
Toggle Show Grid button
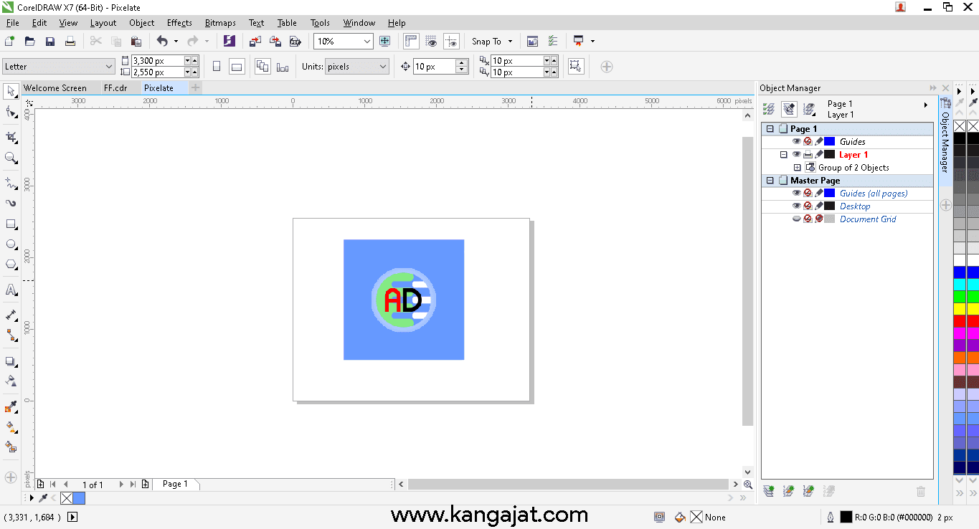coord(431,42)
